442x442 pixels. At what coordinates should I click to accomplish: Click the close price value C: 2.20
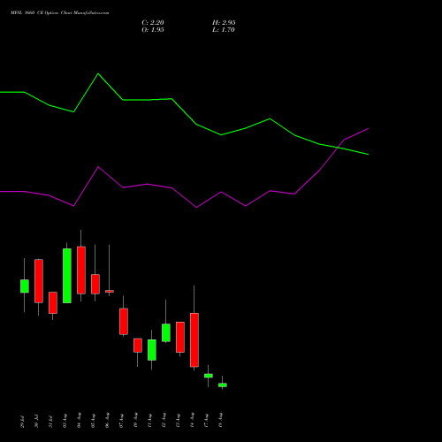153,23
